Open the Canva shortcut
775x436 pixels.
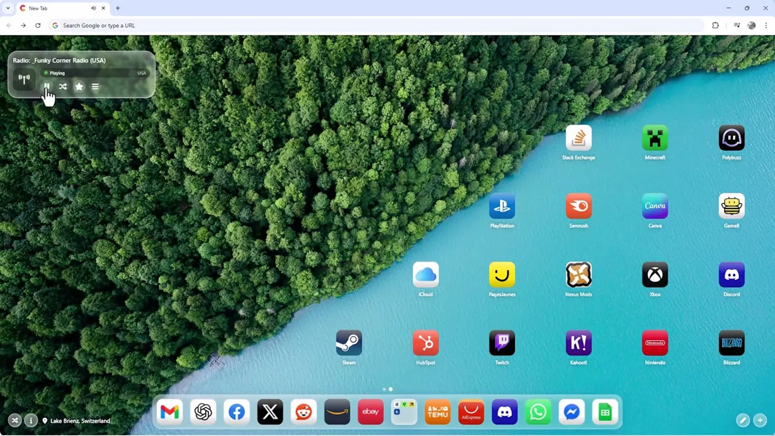pyautogui.click(x=655, y=206)
